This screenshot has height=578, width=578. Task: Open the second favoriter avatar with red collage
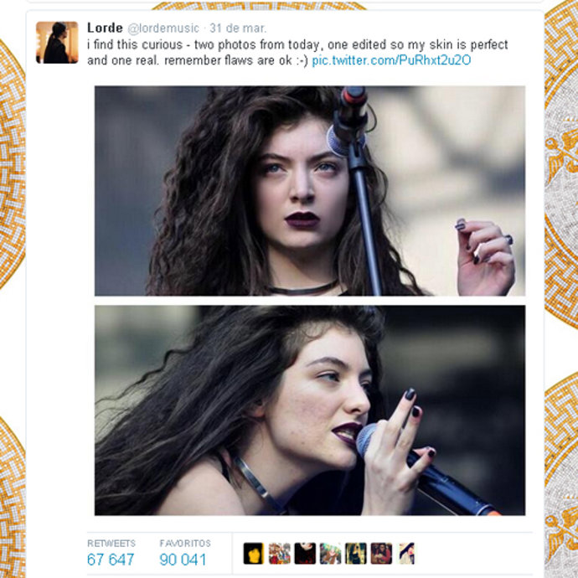point(280,554)
